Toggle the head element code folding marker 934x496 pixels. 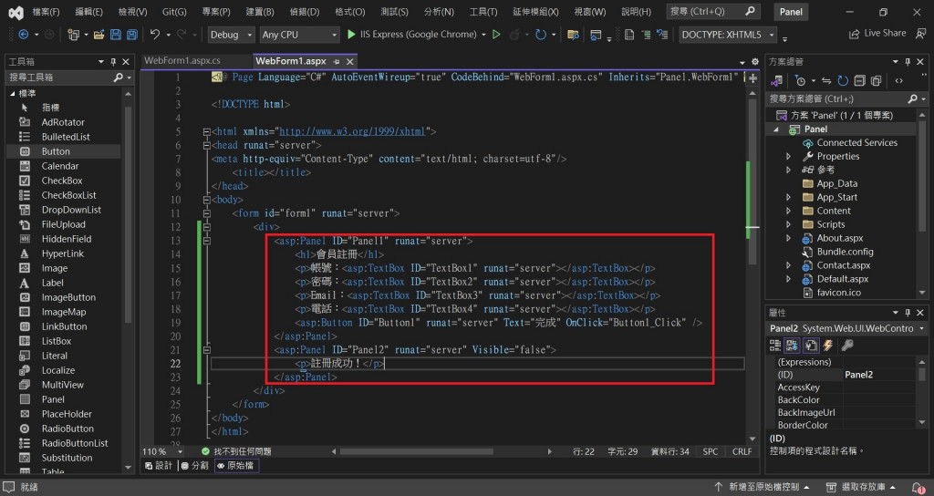pyautogui.click(x=206, y=145)
